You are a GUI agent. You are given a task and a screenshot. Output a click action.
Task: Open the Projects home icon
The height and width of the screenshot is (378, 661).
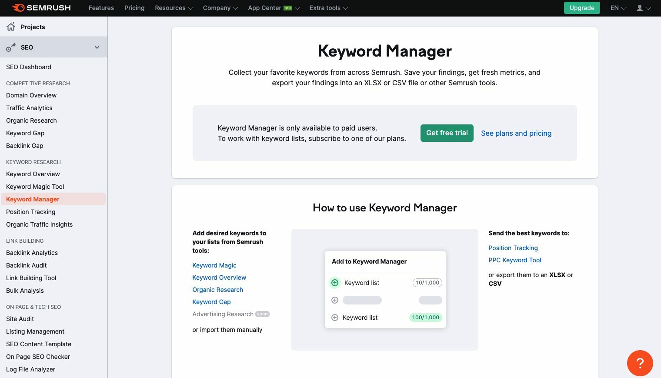11,27
